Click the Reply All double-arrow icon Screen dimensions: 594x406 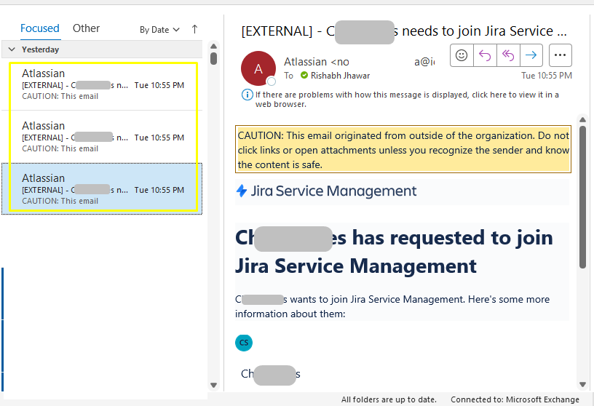(x=508, y=55)
